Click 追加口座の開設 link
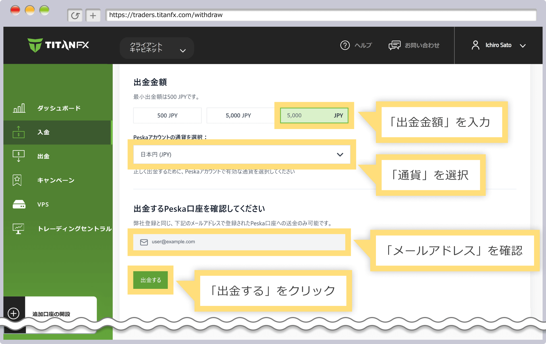The image size is (546, 344). tap(51, 314)
